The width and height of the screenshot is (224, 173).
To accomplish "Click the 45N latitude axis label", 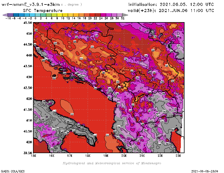I will click(29, 33).
